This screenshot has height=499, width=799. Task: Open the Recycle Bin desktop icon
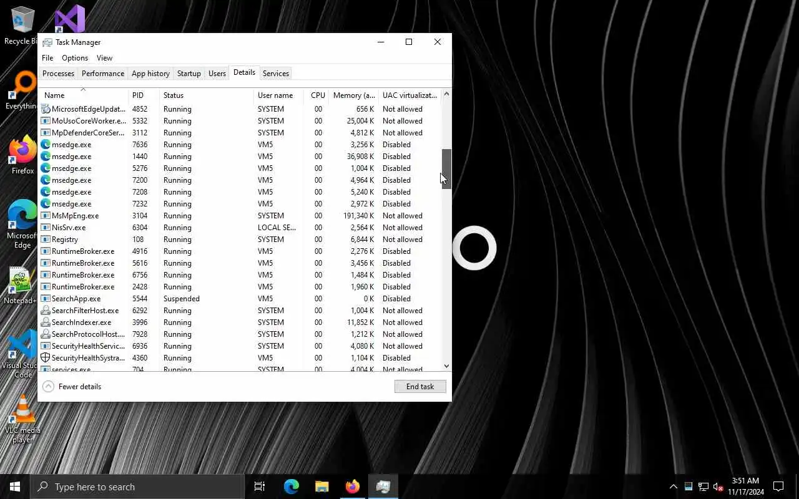(22, 25)
